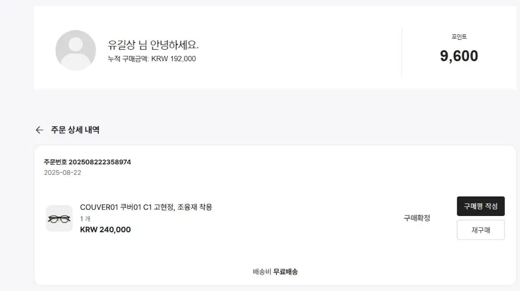This screenshot has width=520, height=291.
Task: Select the KRW 240,000 product price
Action: [105, 229]
